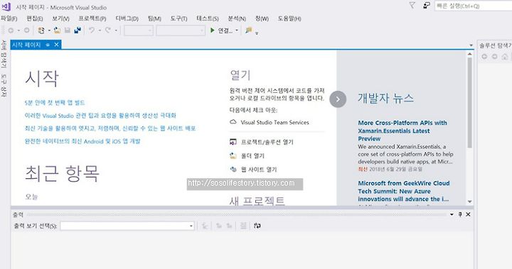Click the Navigate Backward toolbar arrow
This screenshot has width=512, height=269.
coord(11,31)
